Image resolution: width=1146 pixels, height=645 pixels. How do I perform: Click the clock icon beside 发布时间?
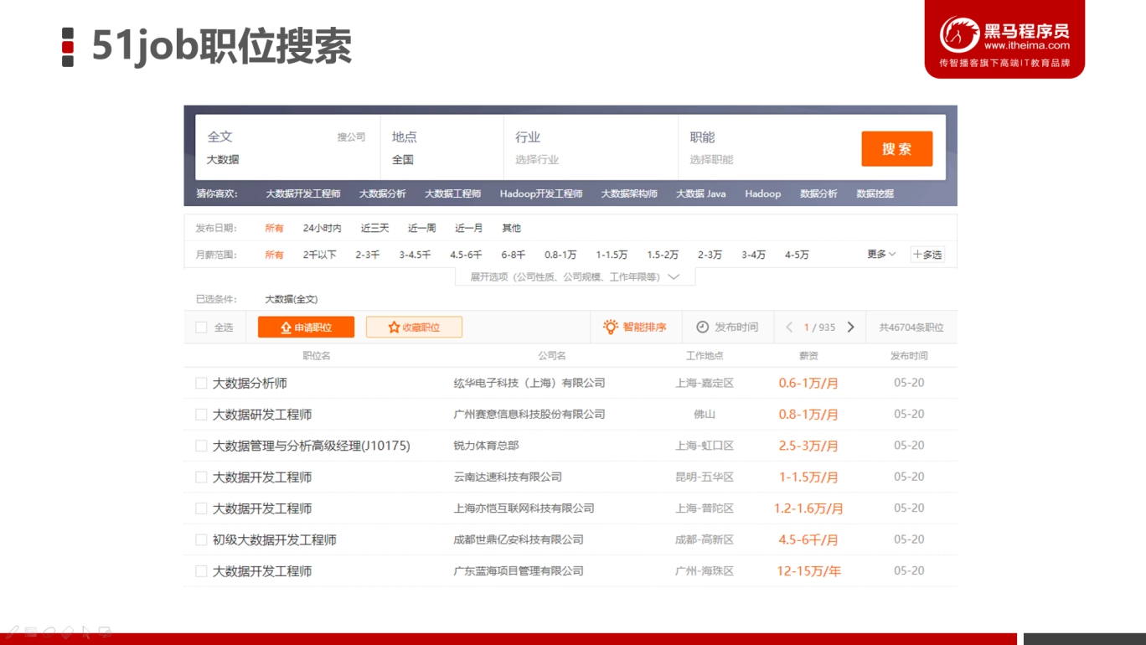click(702, 328)
